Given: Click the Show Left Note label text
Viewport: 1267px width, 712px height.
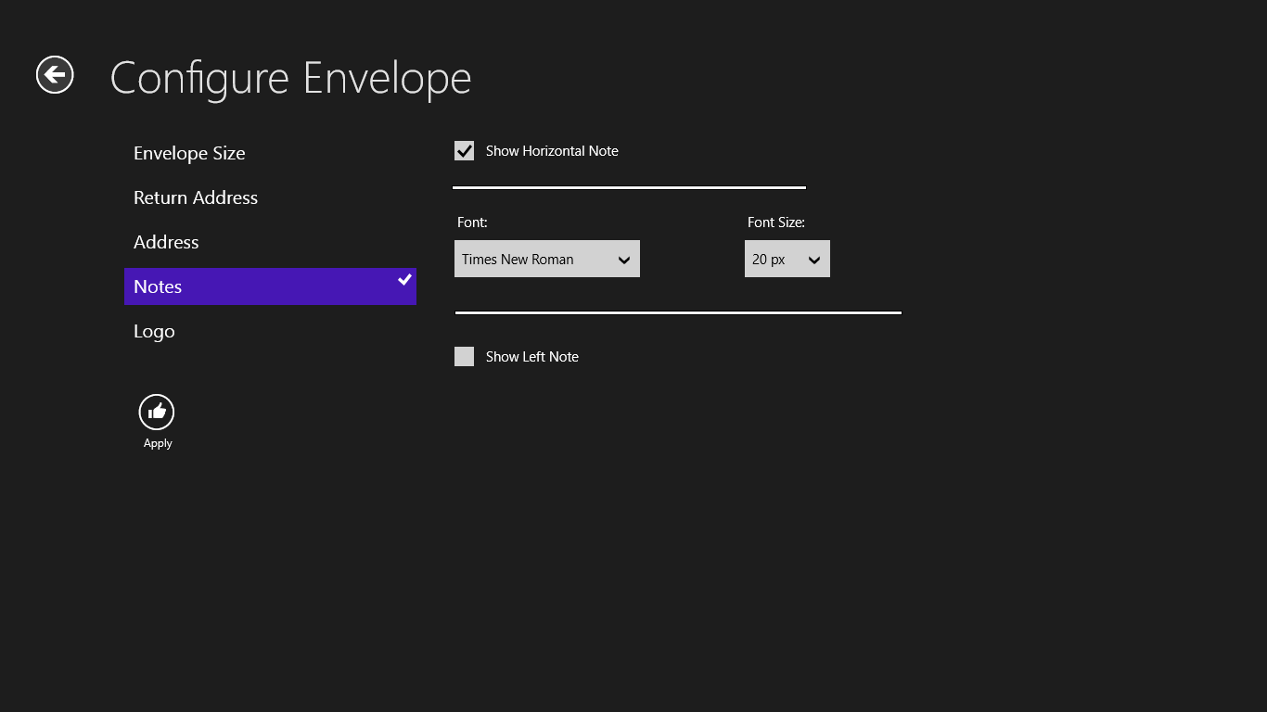Looking at the screenshot, I should click(531, 356).
